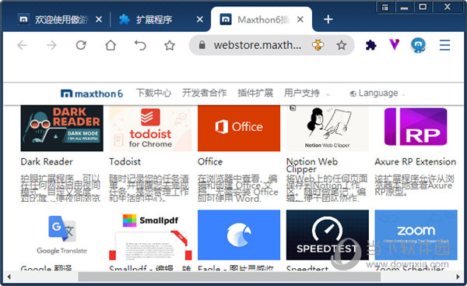The width and height of the screenshot is (467, 286).
Task: Open the Speedtest extension thumbnail
Action: tap(328, 235)
